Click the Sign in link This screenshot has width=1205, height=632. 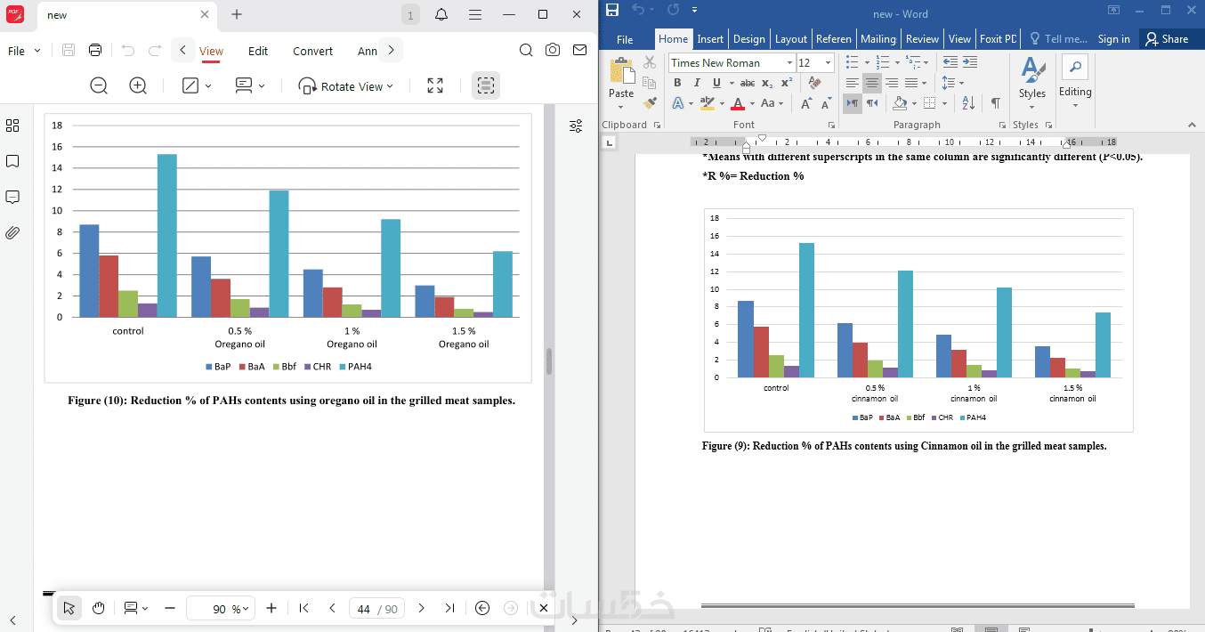[1113, 39]
